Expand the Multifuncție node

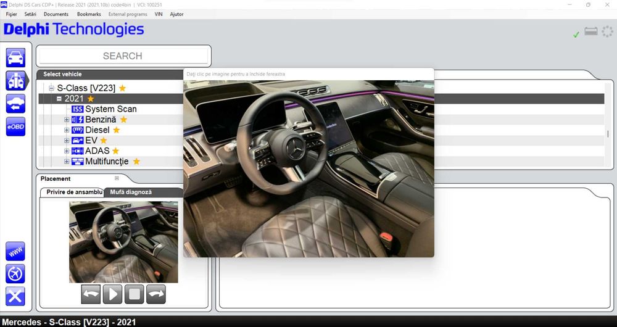67,161
